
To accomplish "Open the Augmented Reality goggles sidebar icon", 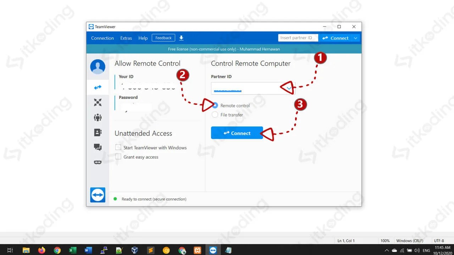I will (x=98, y=162).
